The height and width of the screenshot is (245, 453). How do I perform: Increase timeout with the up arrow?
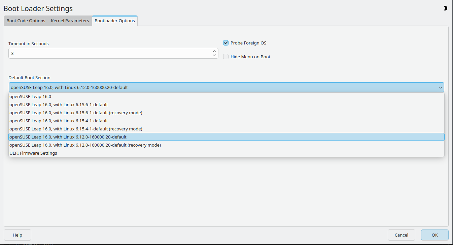tap(214, 51)
